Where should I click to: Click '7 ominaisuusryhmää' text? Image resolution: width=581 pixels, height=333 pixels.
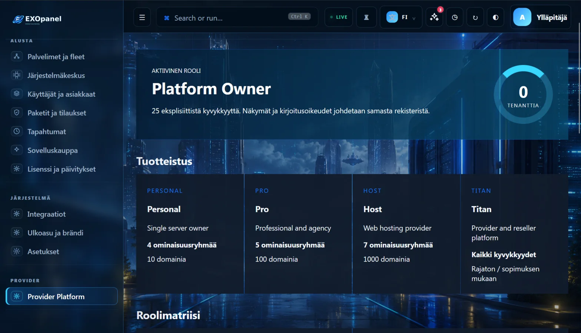point(398,245)
